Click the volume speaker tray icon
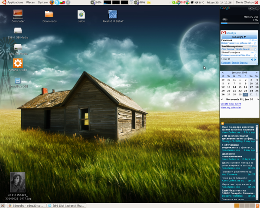The width and height of the screenshot is (260, 208). point(196,3)
